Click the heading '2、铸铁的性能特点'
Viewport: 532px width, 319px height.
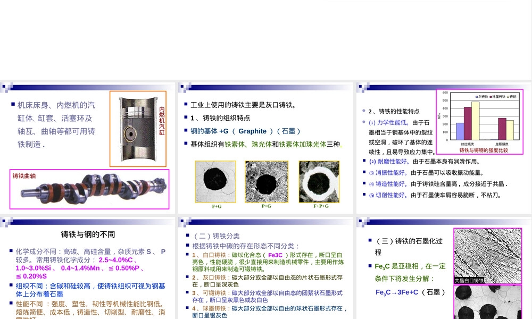coord(394,111)
